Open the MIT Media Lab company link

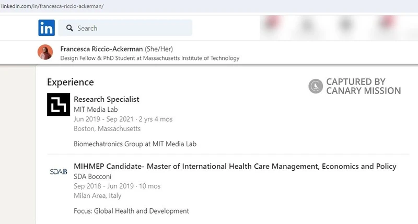(x=96, y=110)
